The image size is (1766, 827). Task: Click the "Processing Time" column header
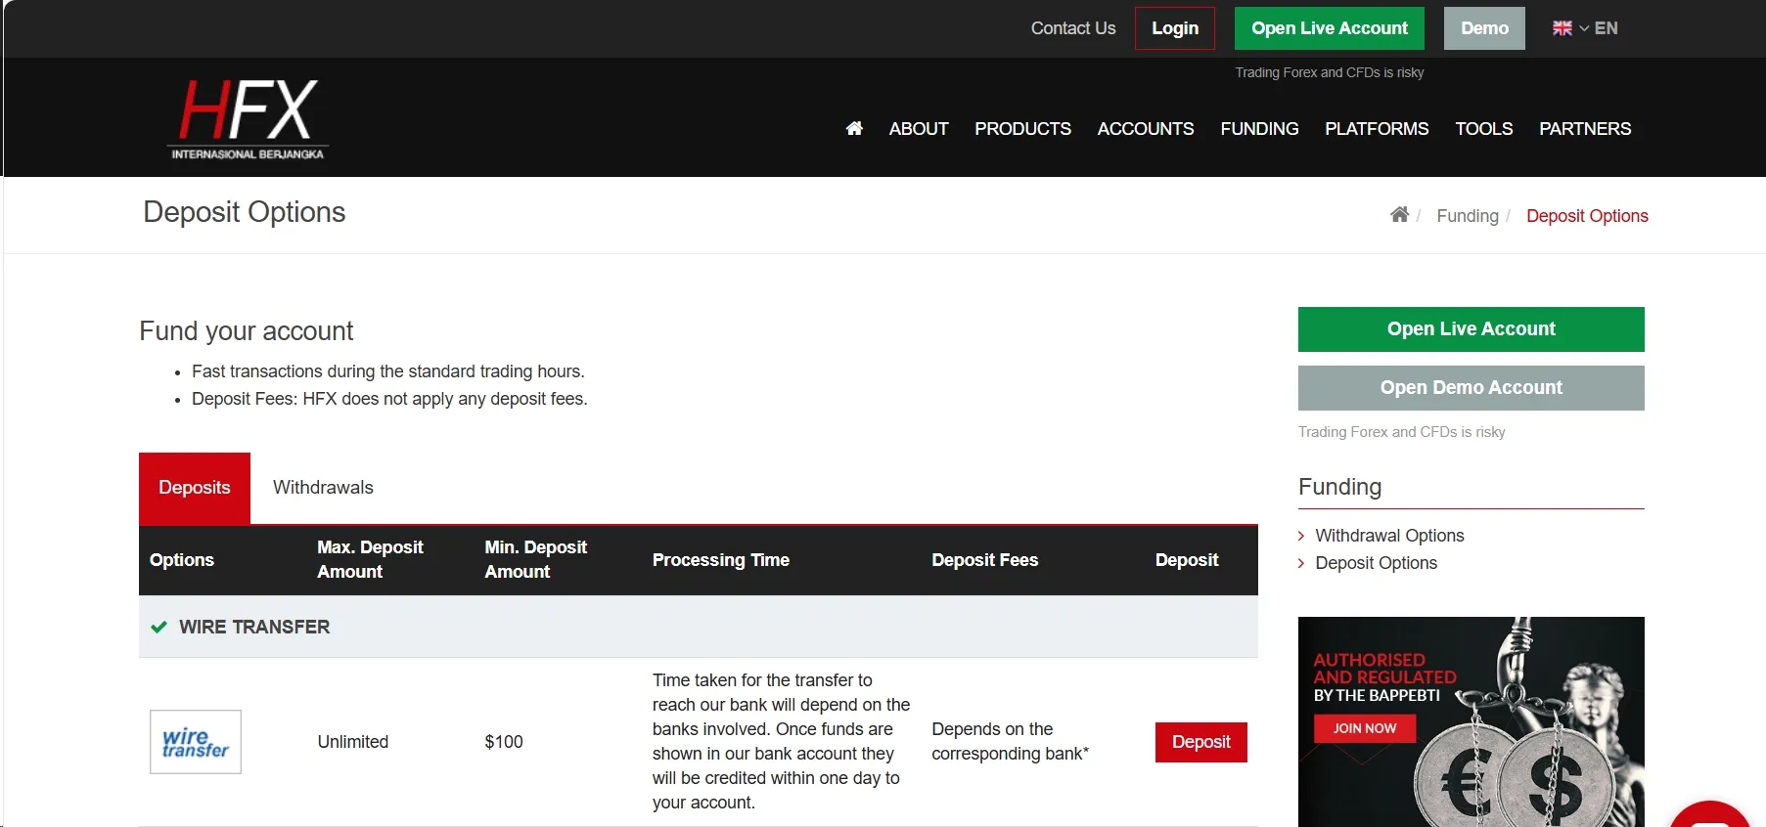pos(721,560)
